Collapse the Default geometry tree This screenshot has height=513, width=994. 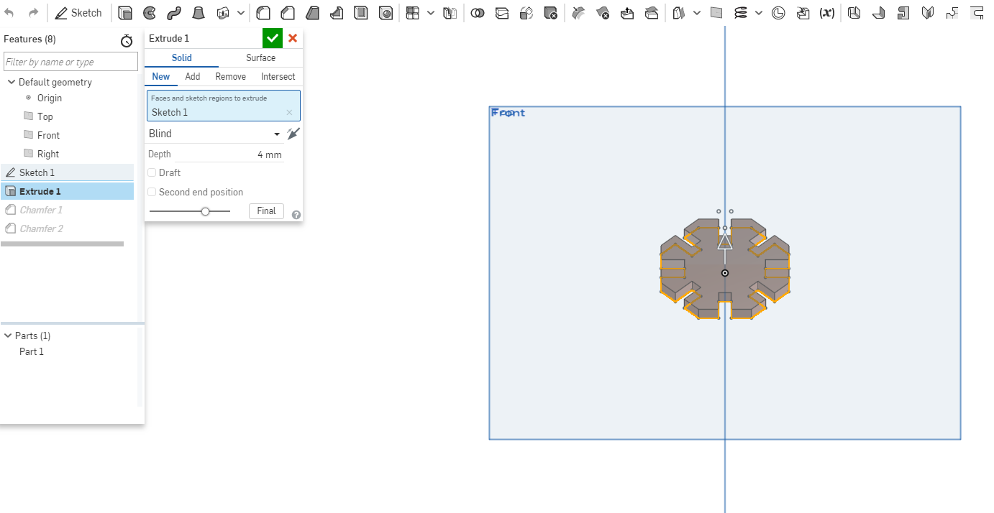pyautogui.click(x=11, y=82)
